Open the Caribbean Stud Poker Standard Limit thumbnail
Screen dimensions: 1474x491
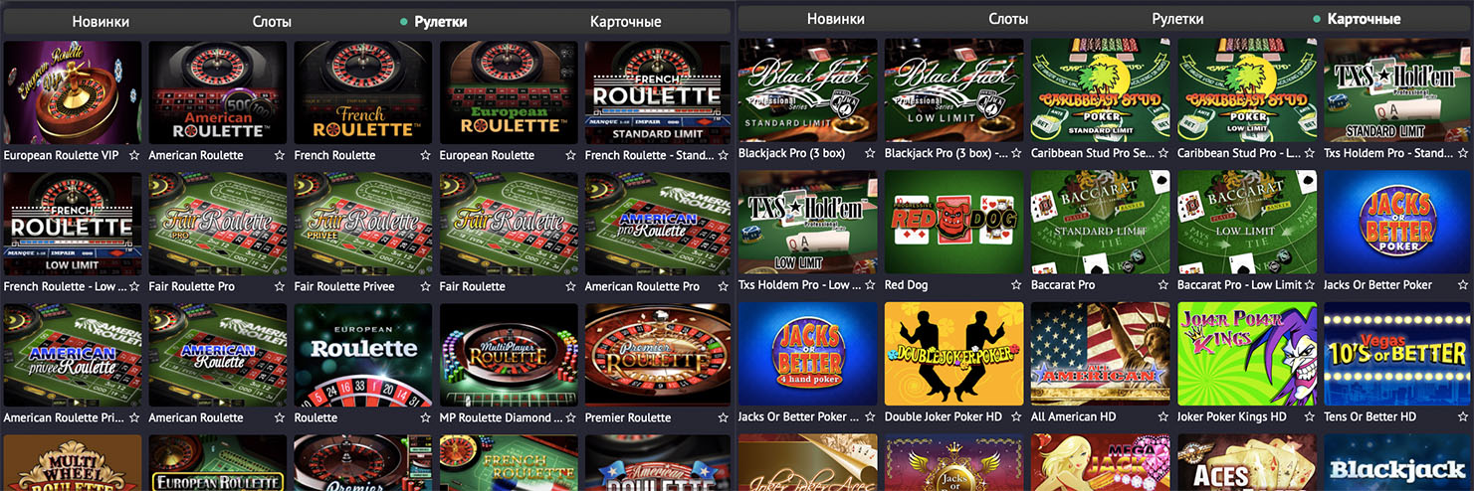click(1100, 90)
